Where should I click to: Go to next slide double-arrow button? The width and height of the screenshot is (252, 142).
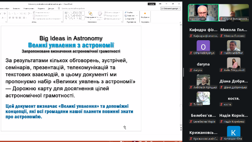click(181, 130)
